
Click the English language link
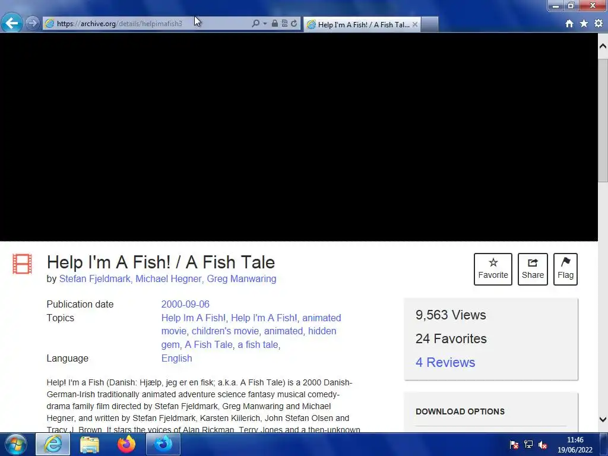[176, 358]
